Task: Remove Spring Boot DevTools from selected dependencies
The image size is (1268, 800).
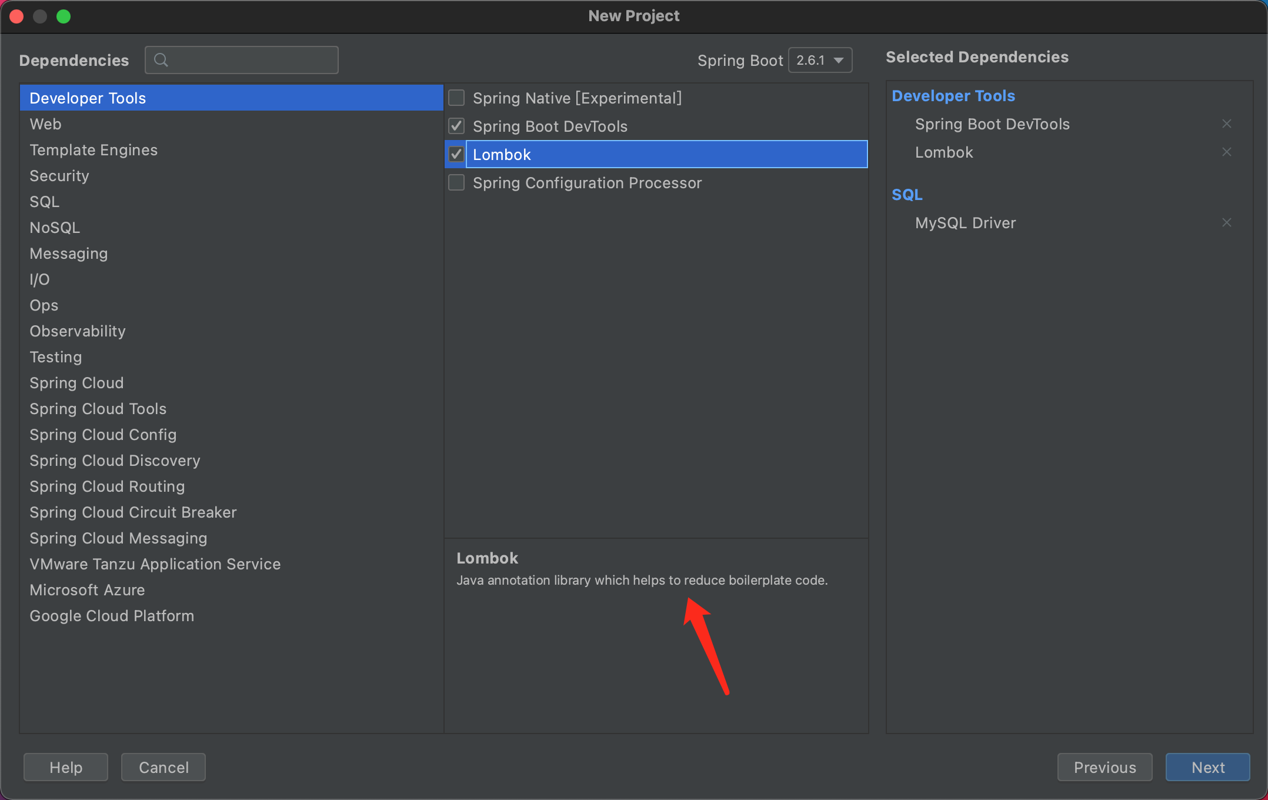Action: 1226,124
